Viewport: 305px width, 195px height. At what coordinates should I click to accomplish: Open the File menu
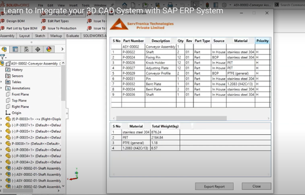[41, 5]
